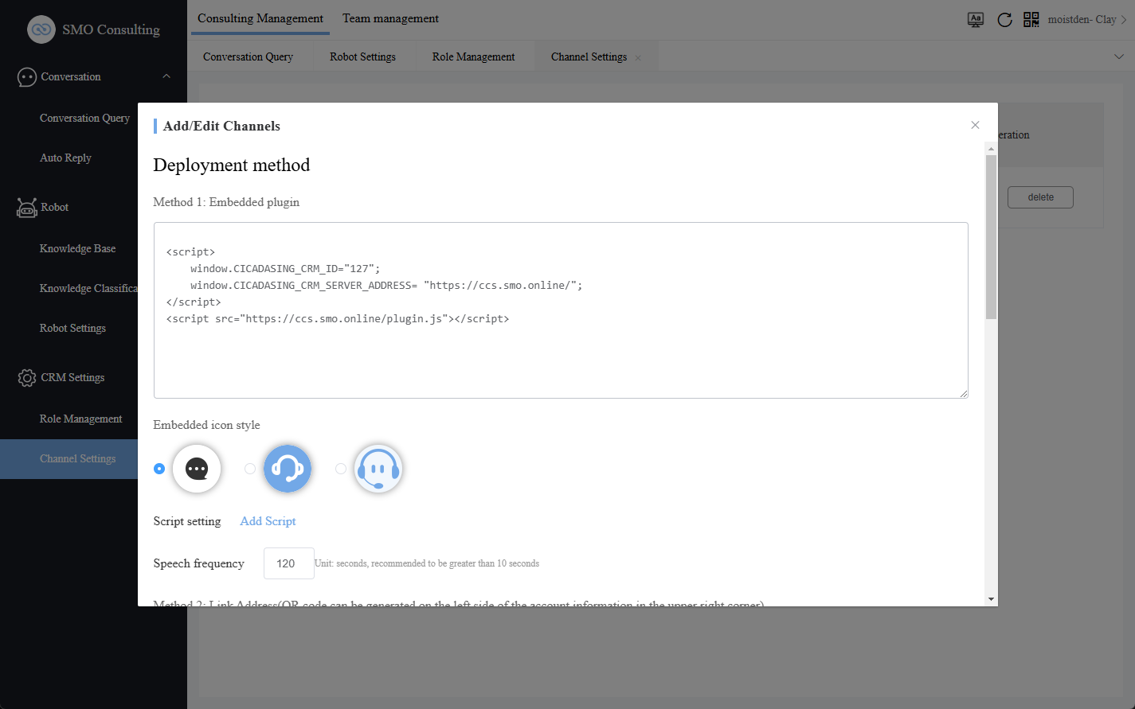Click the delete button behind dialog

coord(1040,197)
